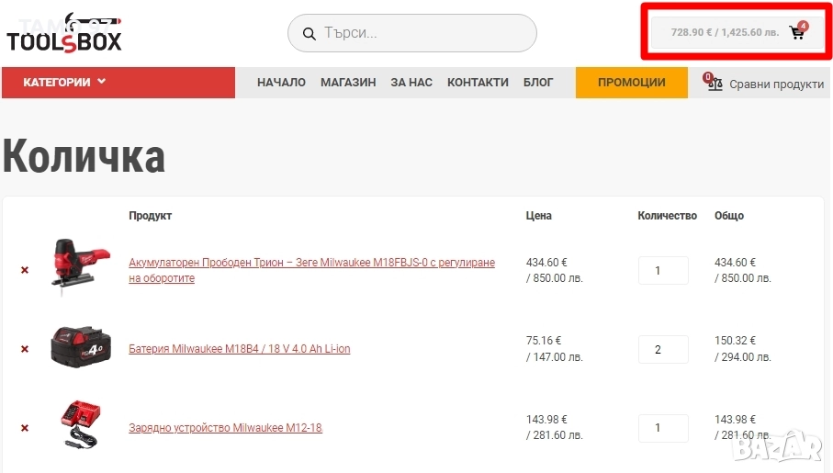This screenshot has width=833, height=473.
Task: Go to the МАГАЗИН page
Action: (348, 82)
